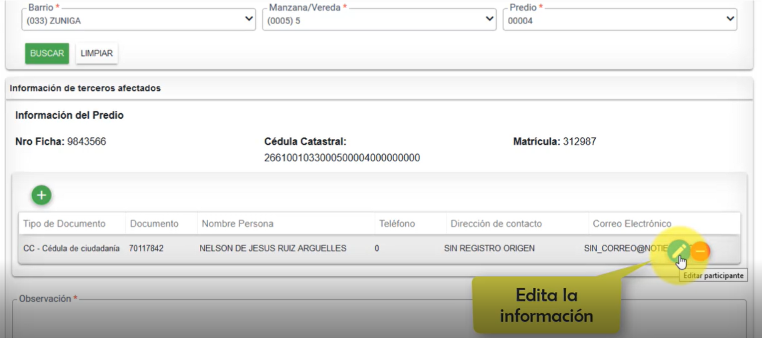This screenshot has height=338, width=762.
Task: Click the LIMPIAR button
Action: [97, 53]
